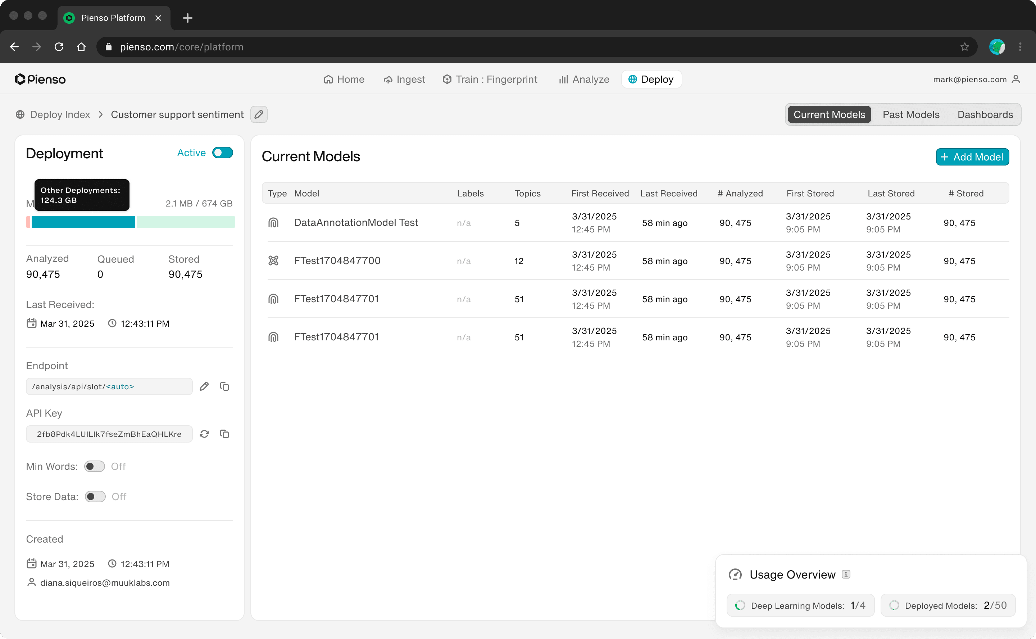Click Created clock icon
The width and height of the screenshot is (1036, 639).
click(112, 563)
